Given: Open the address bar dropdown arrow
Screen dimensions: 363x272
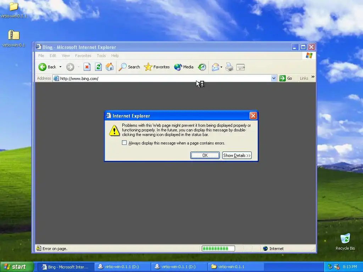Looking at the screenshot, I should pos(274,78).
